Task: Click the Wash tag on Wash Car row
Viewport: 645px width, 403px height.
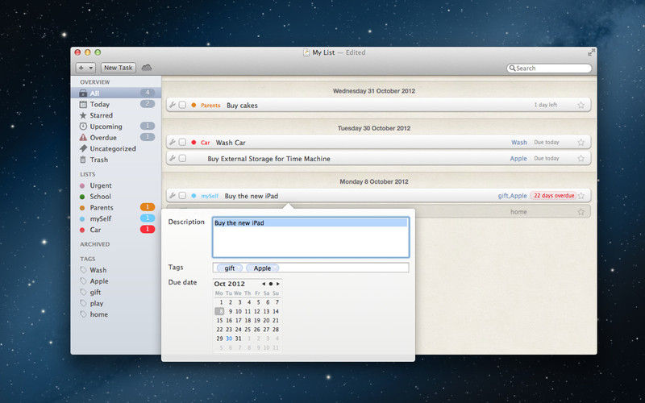Action: coord(518,143)
